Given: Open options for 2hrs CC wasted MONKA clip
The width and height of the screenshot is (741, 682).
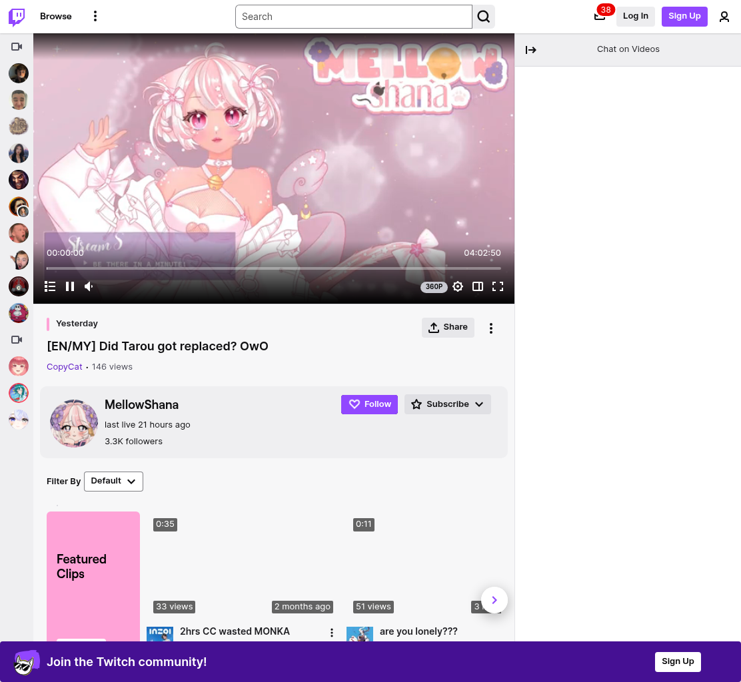Looking at the screenshot, I should pyautogui.click(x=332, y=633).
